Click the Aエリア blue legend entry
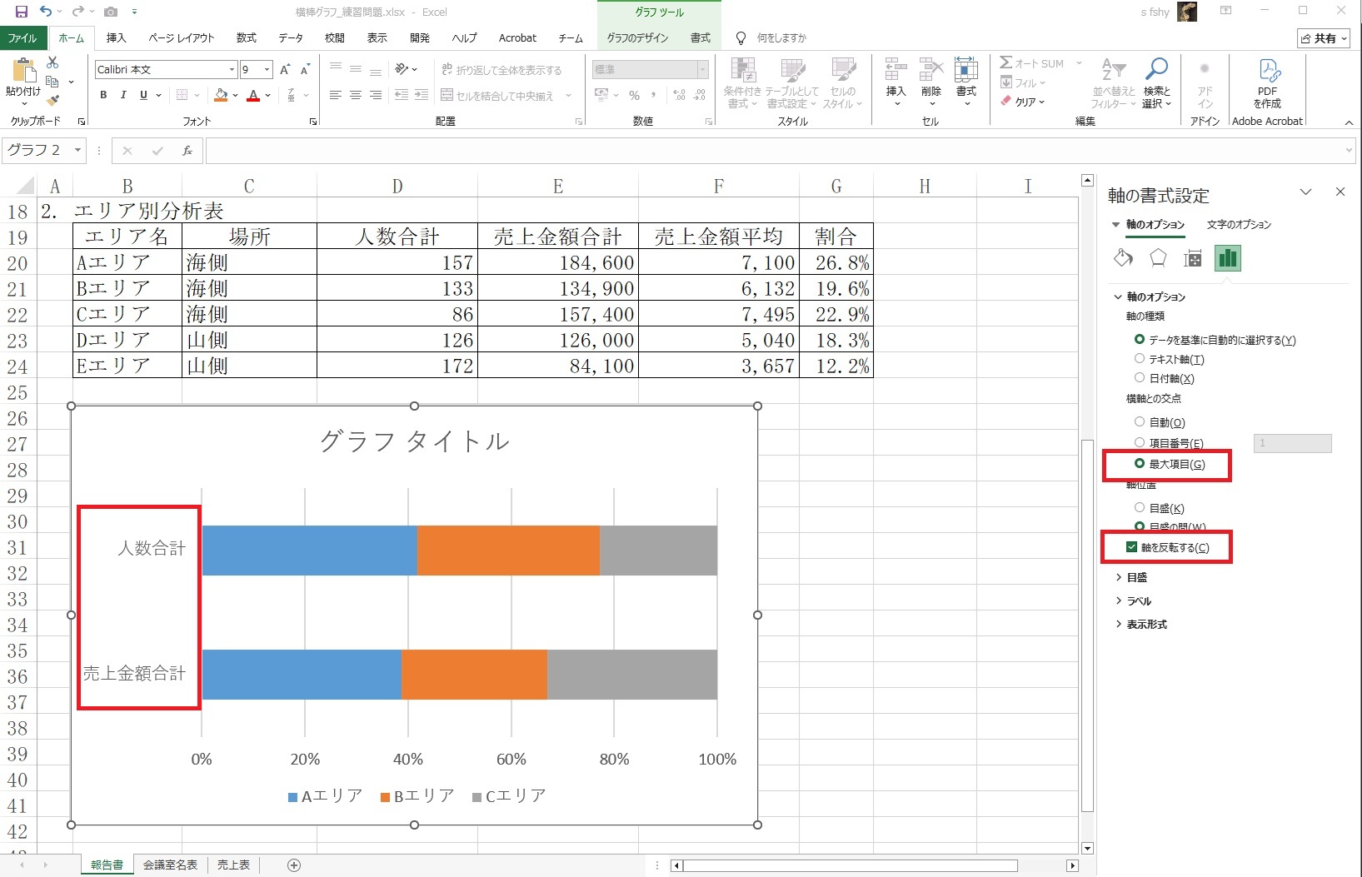Image resolution: width=1362 pixels, height=877 pixels. pos(325,796)
